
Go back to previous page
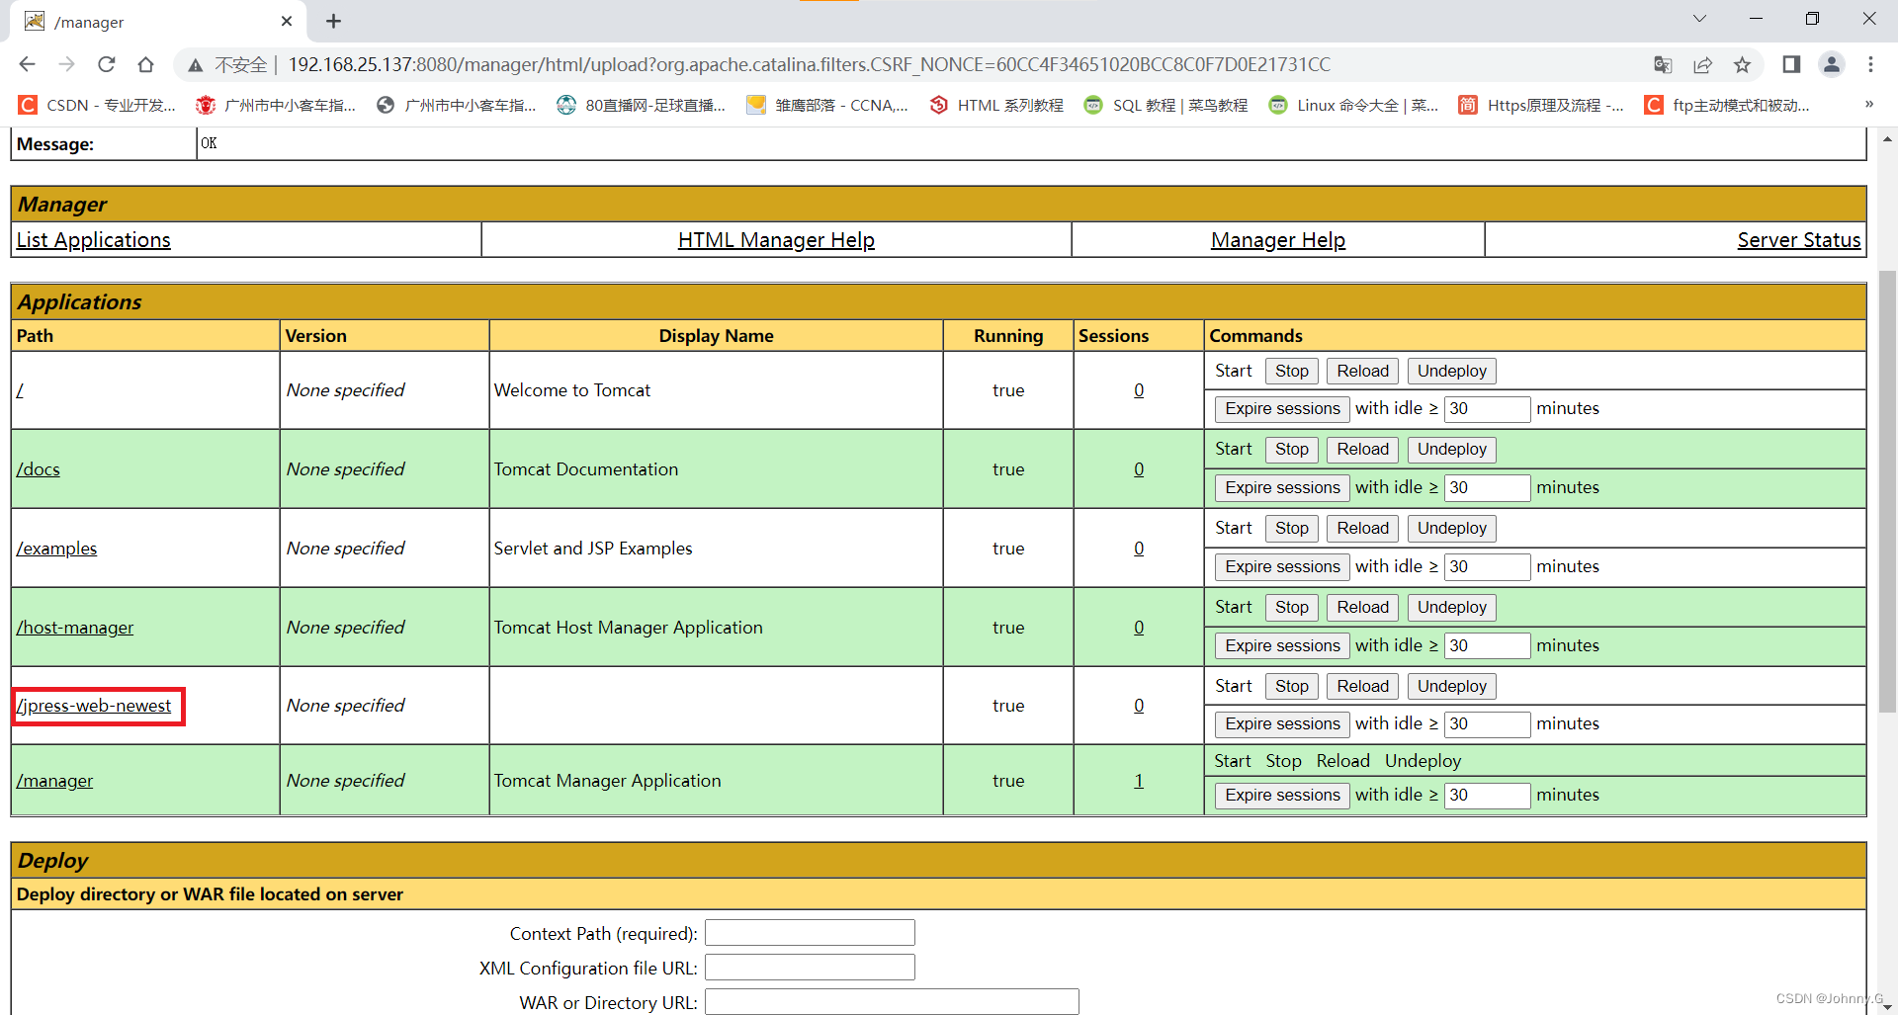[27, 64]
